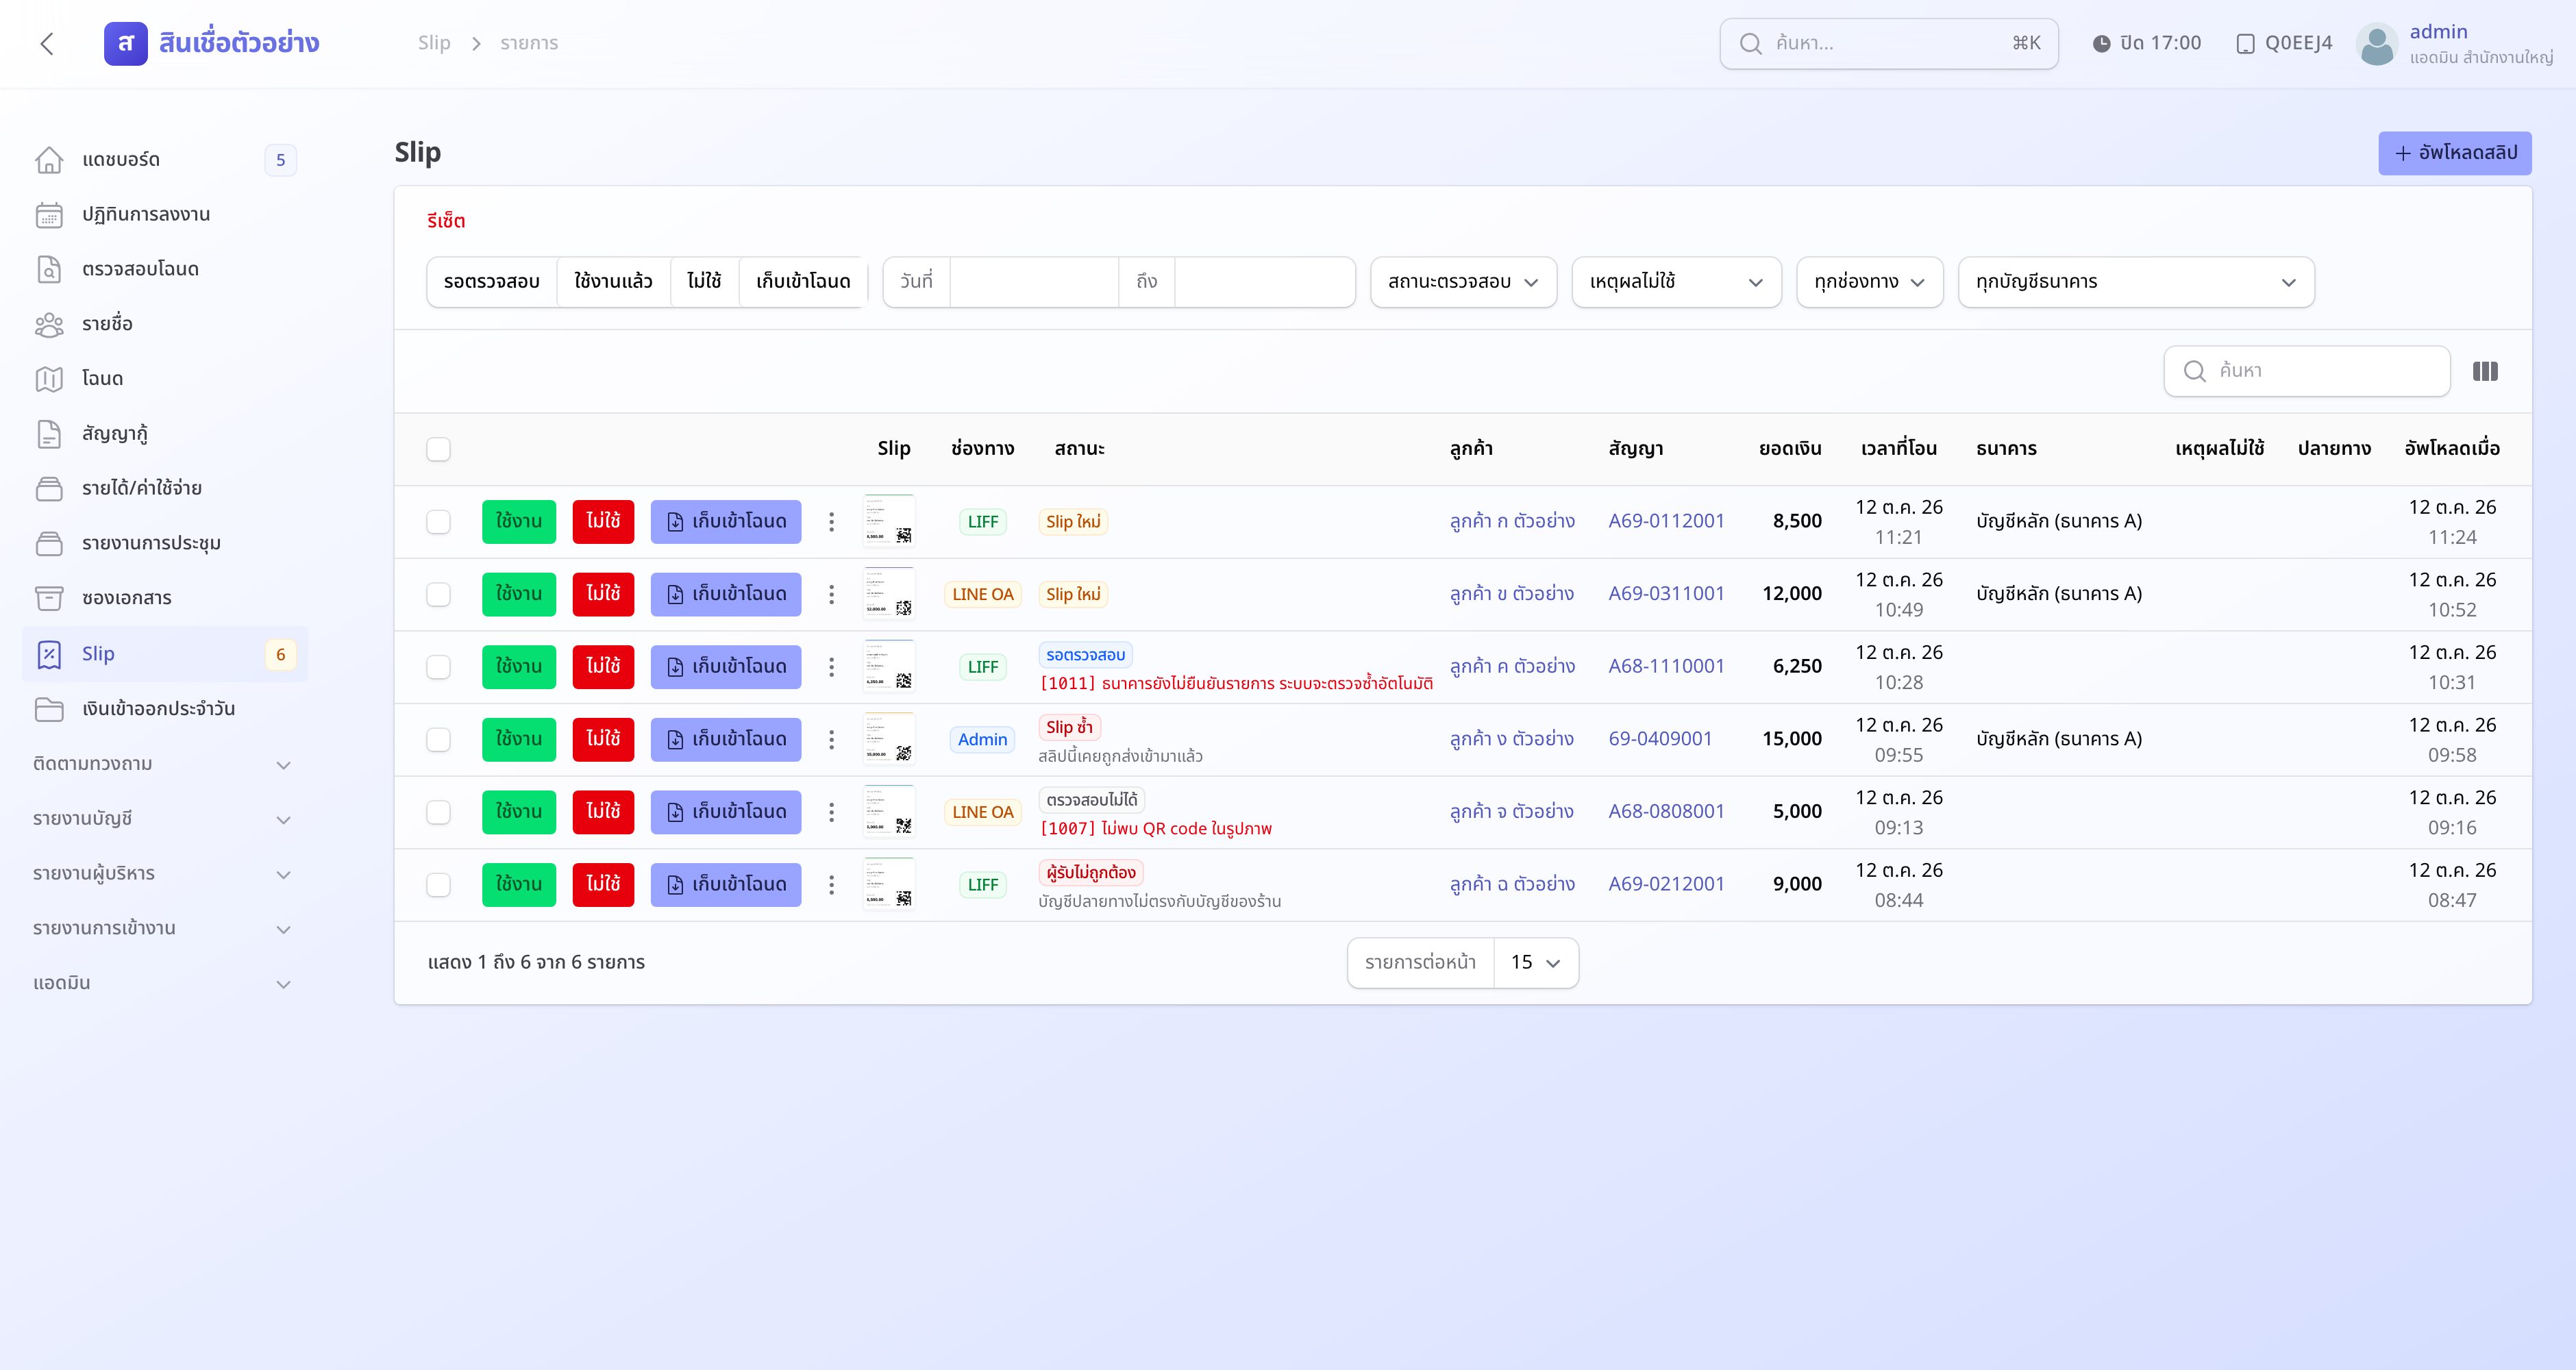Select the เก็บเข้าโฉนด filter tab
The height and width of the screenshot is (1370, 2576).
[803, 282]
